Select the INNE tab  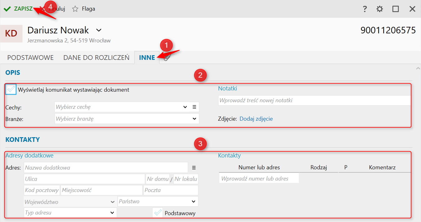[x=147, y=58]
